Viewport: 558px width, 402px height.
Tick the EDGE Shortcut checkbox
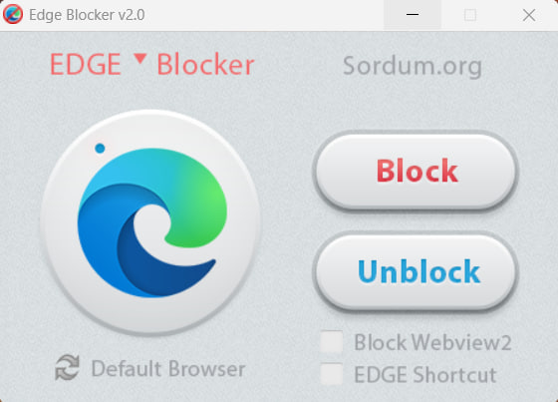(331, 374)
